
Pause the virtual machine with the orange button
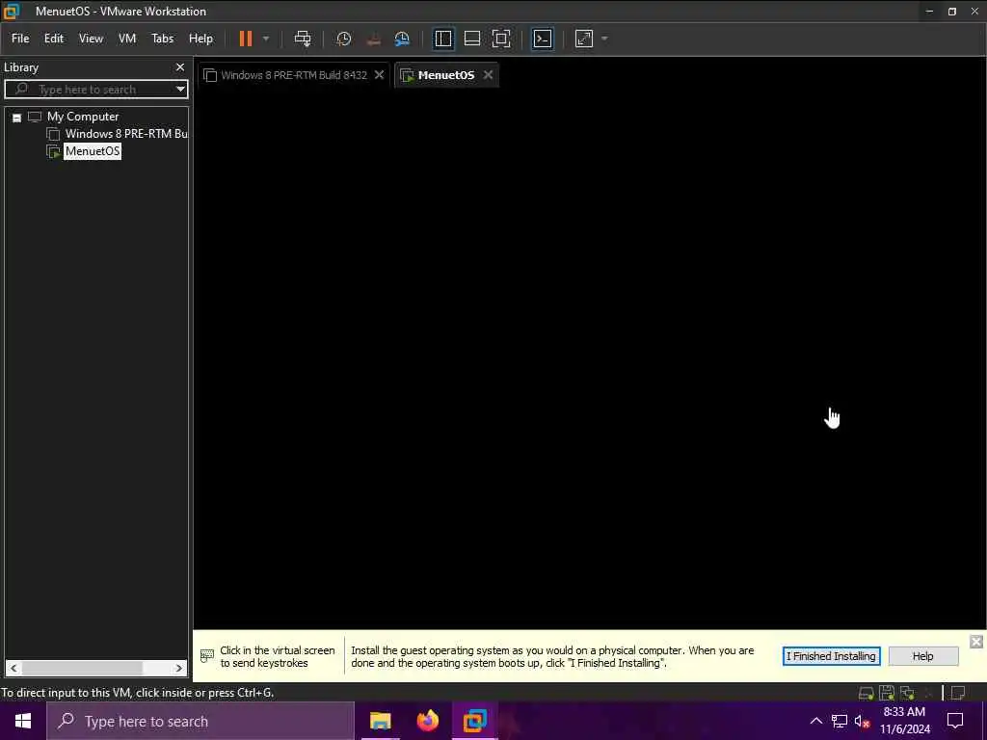click(x=246, y=39)
